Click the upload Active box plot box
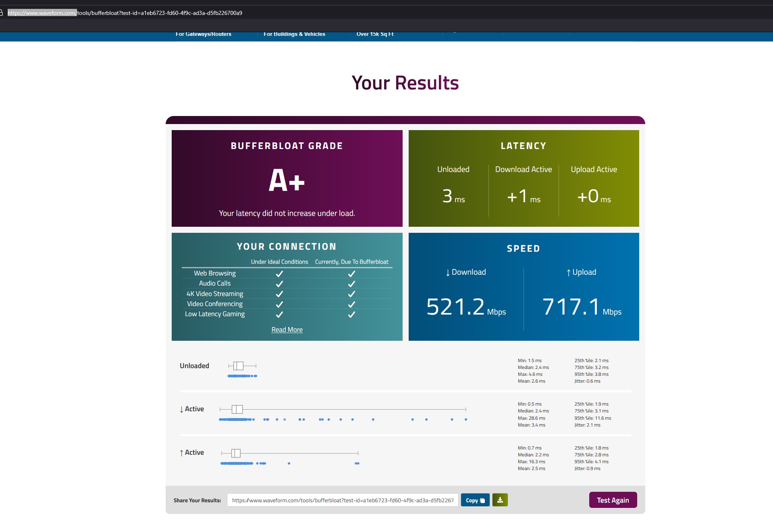This screenshot has height=522, width=773. 236,453
